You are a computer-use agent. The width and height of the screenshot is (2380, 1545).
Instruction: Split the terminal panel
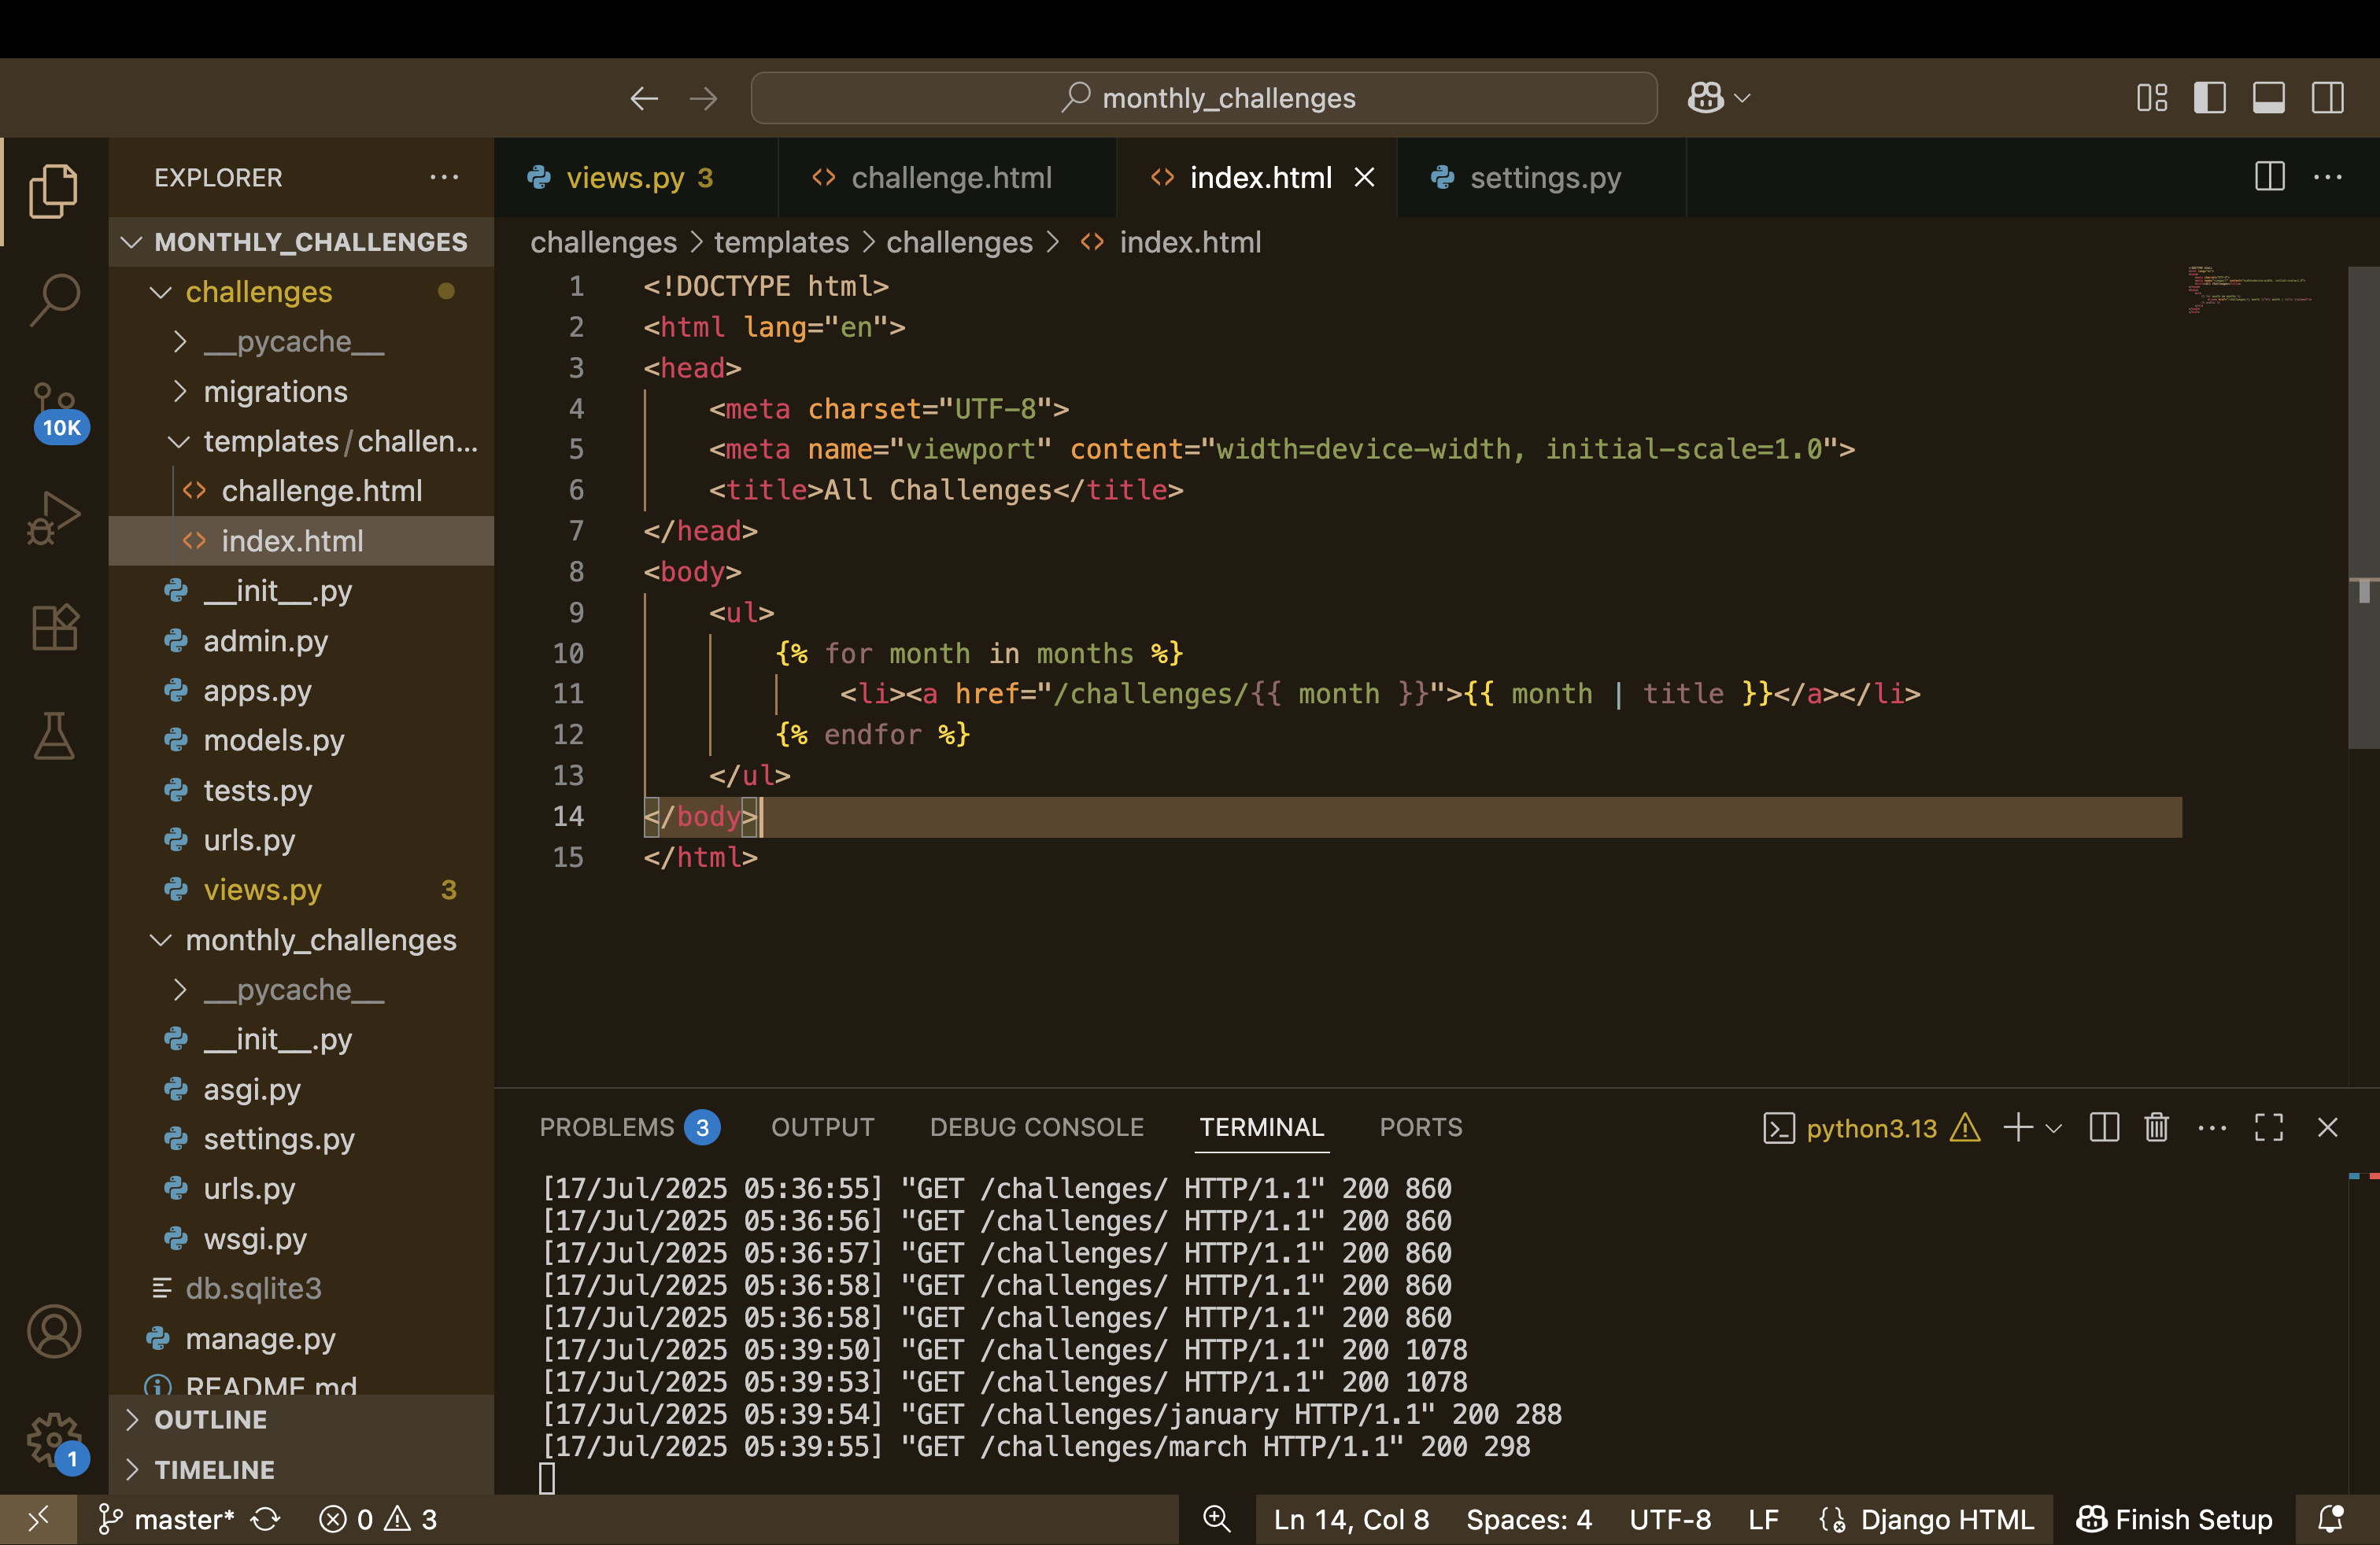[x=2104, y=1128]
